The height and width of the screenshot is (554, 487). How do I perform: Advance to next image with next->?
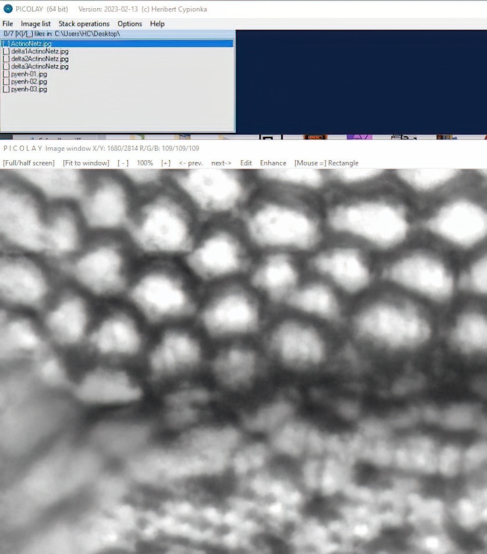coord(221,163)
